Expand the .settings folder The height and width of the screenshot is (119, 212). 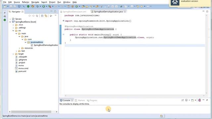pyautogui.click(x=13, y=28)
